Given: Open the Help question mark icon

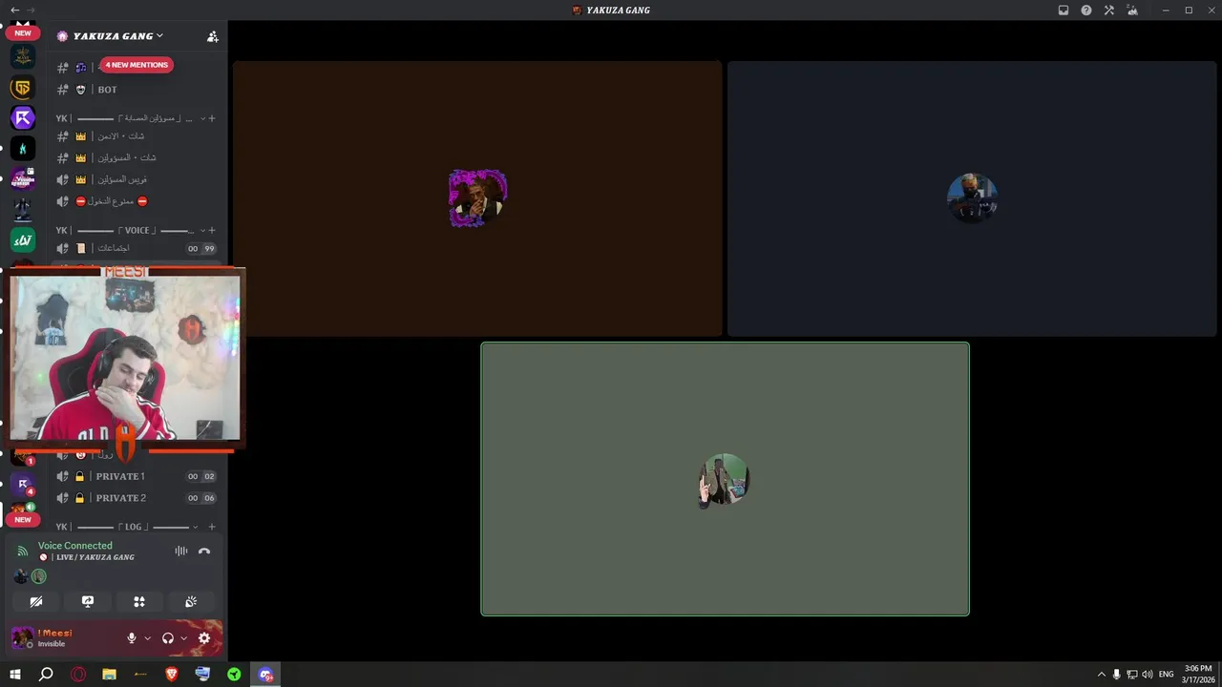Looking at the screenshot, I should 1086,10.
